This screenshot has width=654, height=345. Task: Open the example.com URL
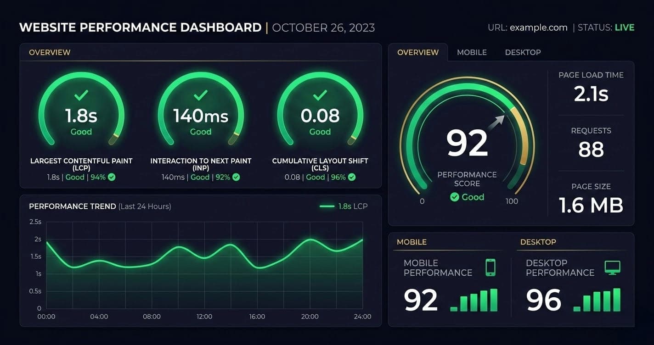point(538,28)
